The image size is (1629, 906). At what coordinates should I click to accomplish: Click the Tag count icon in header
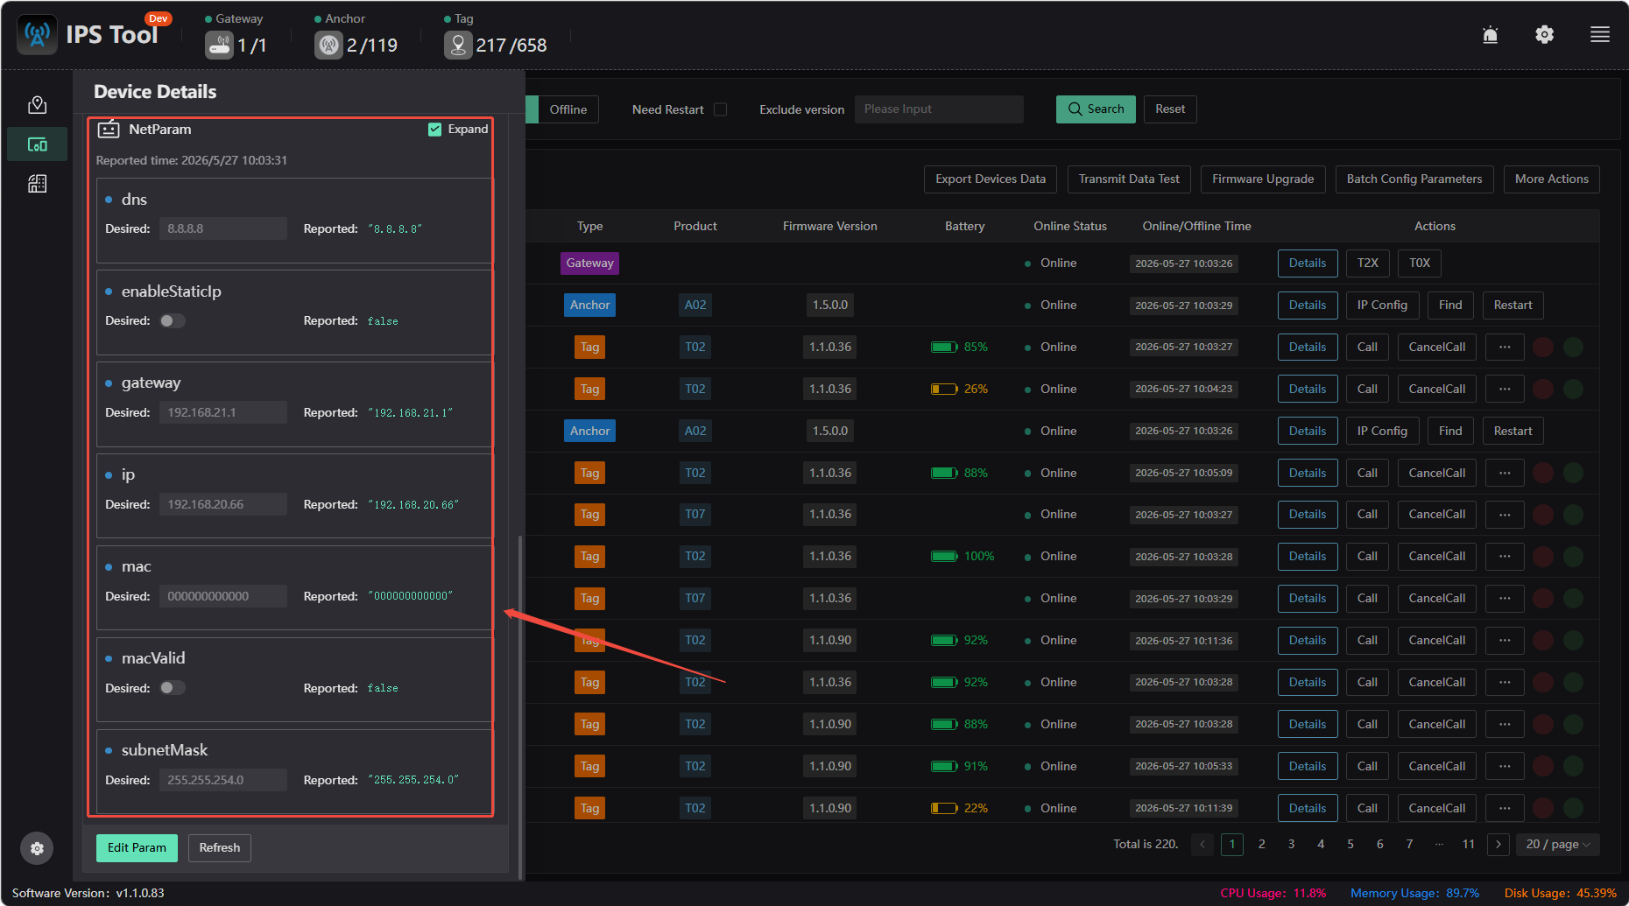click(x=458, y=45)
